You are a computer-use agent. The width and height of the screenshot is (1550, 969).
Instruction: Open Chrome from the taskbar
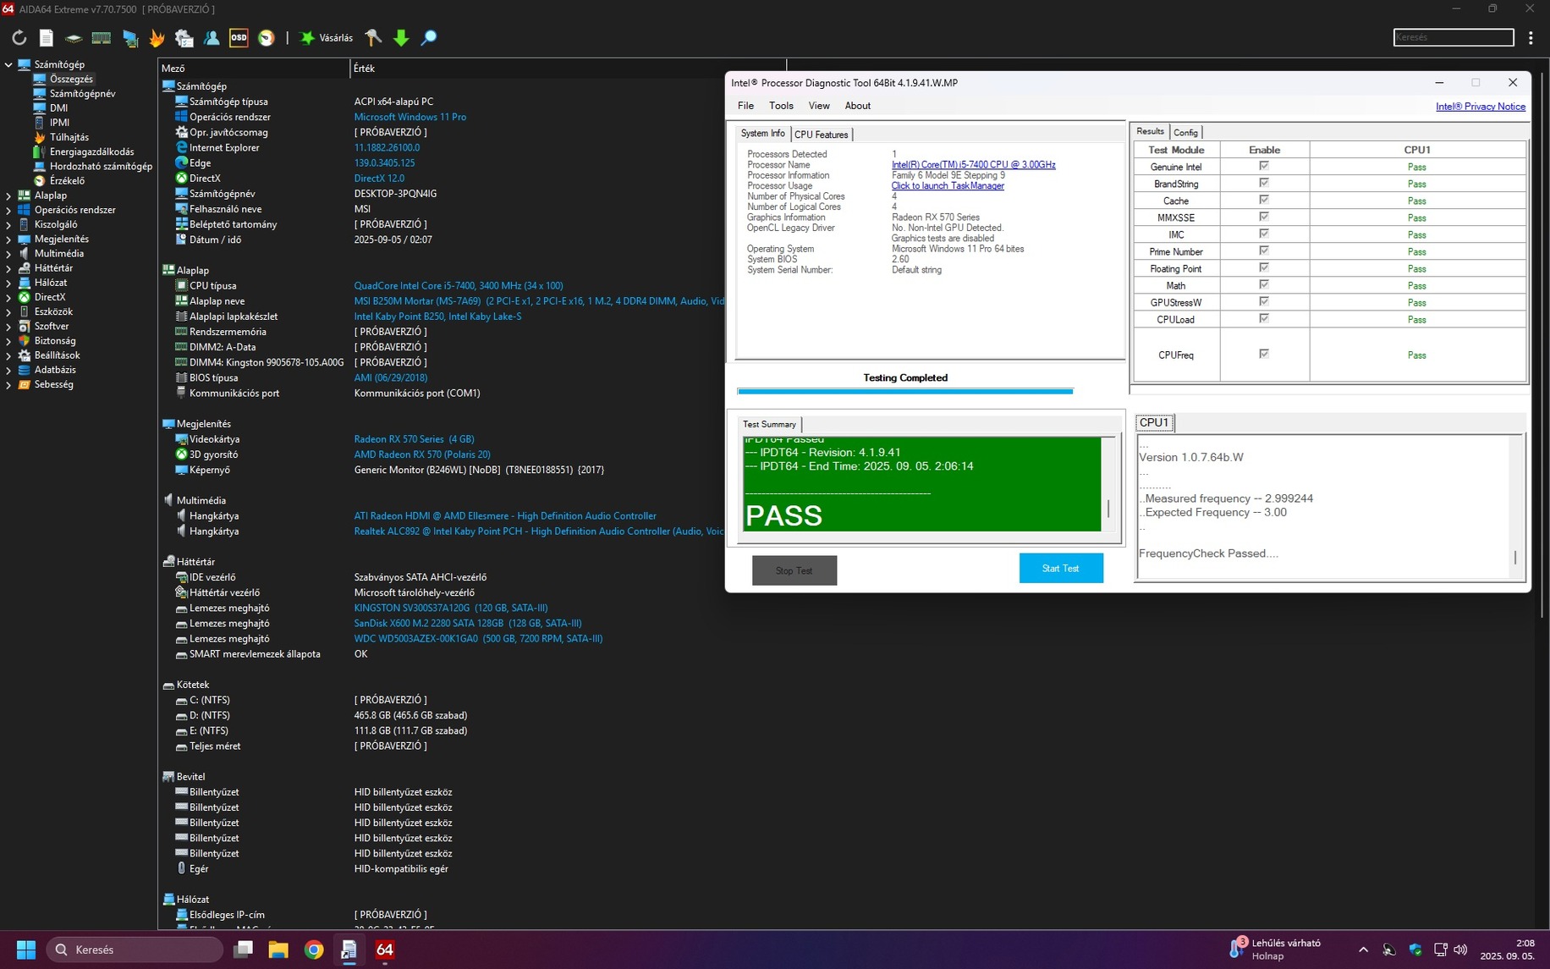314,950
